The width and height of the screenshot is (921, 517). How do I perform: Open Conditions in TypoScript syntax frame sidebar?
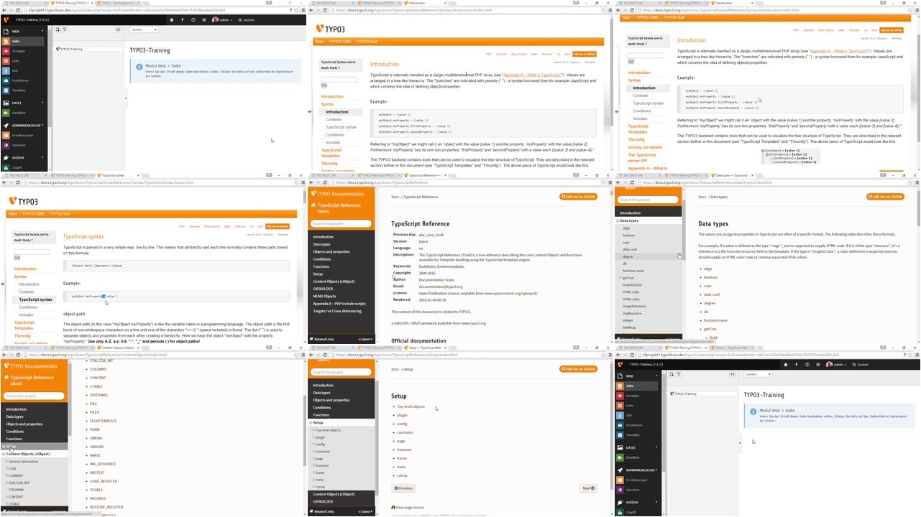coord(28,307)
